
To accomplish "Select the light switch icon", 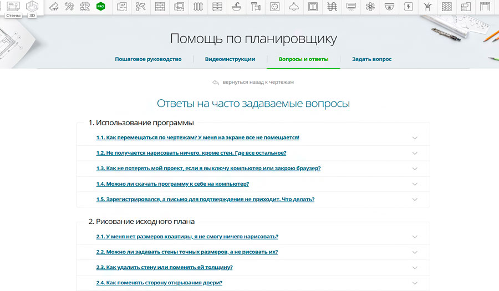I will point(313,7).
